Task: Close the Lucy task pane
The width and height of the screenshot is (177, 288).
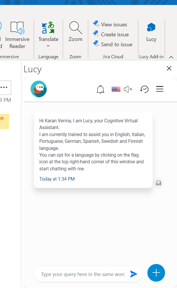Action: click(169, 68)
